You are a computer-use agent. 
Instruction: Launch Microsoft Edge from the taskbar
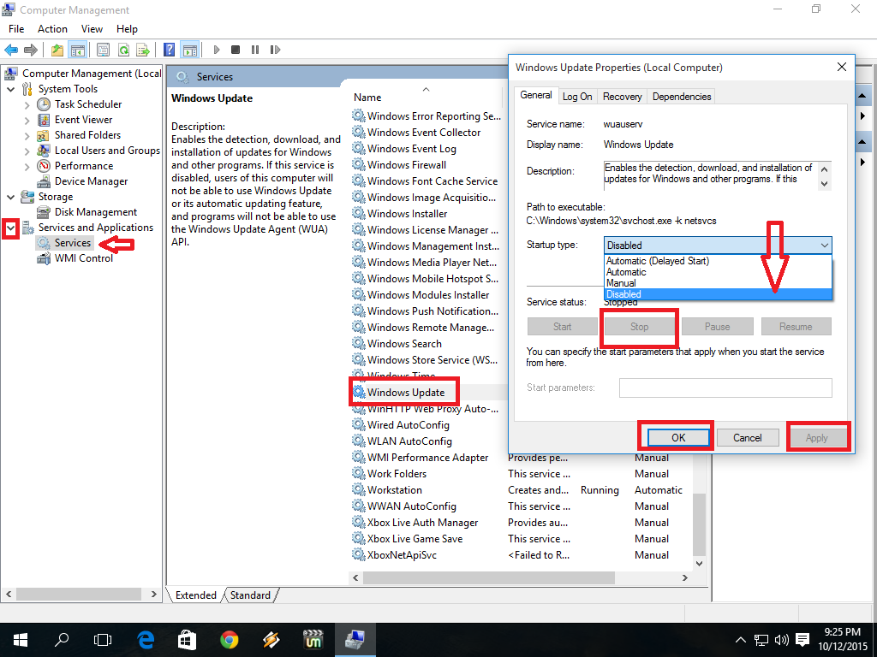[x=146, y=639]
